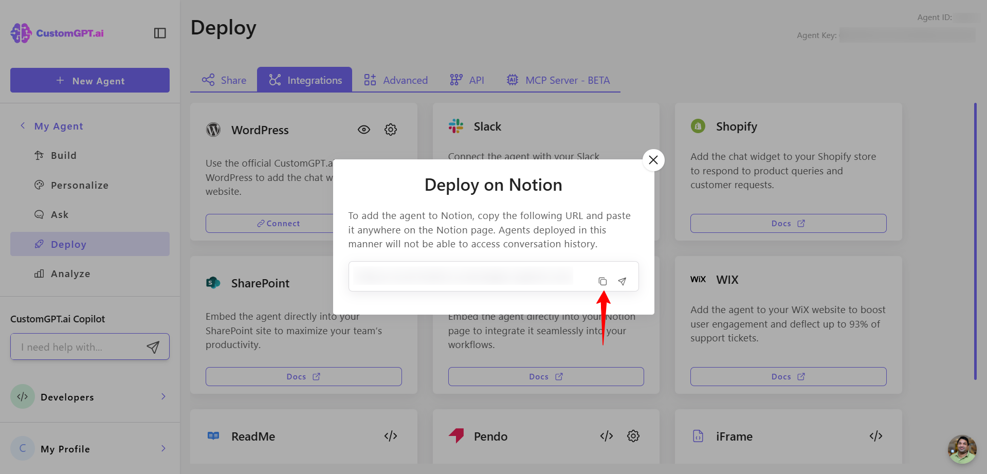Click the send icon in the Notion URL field
The height and width of the screenshot is (474, 987).
(622, 281)
